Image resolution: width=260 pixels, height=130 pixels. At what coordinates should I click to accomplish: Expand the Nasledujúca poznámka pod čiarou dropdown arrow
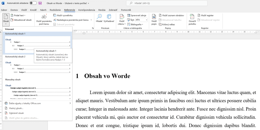pyautogui.click(x=91, y=20)
